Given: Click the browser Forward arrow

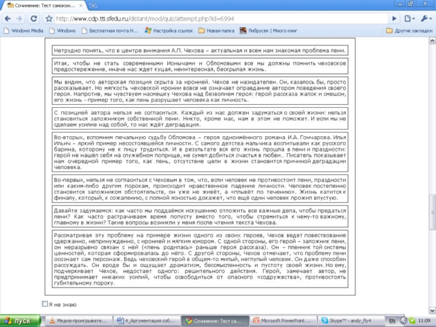Looking at the screenshot, I should click(20, 19).
